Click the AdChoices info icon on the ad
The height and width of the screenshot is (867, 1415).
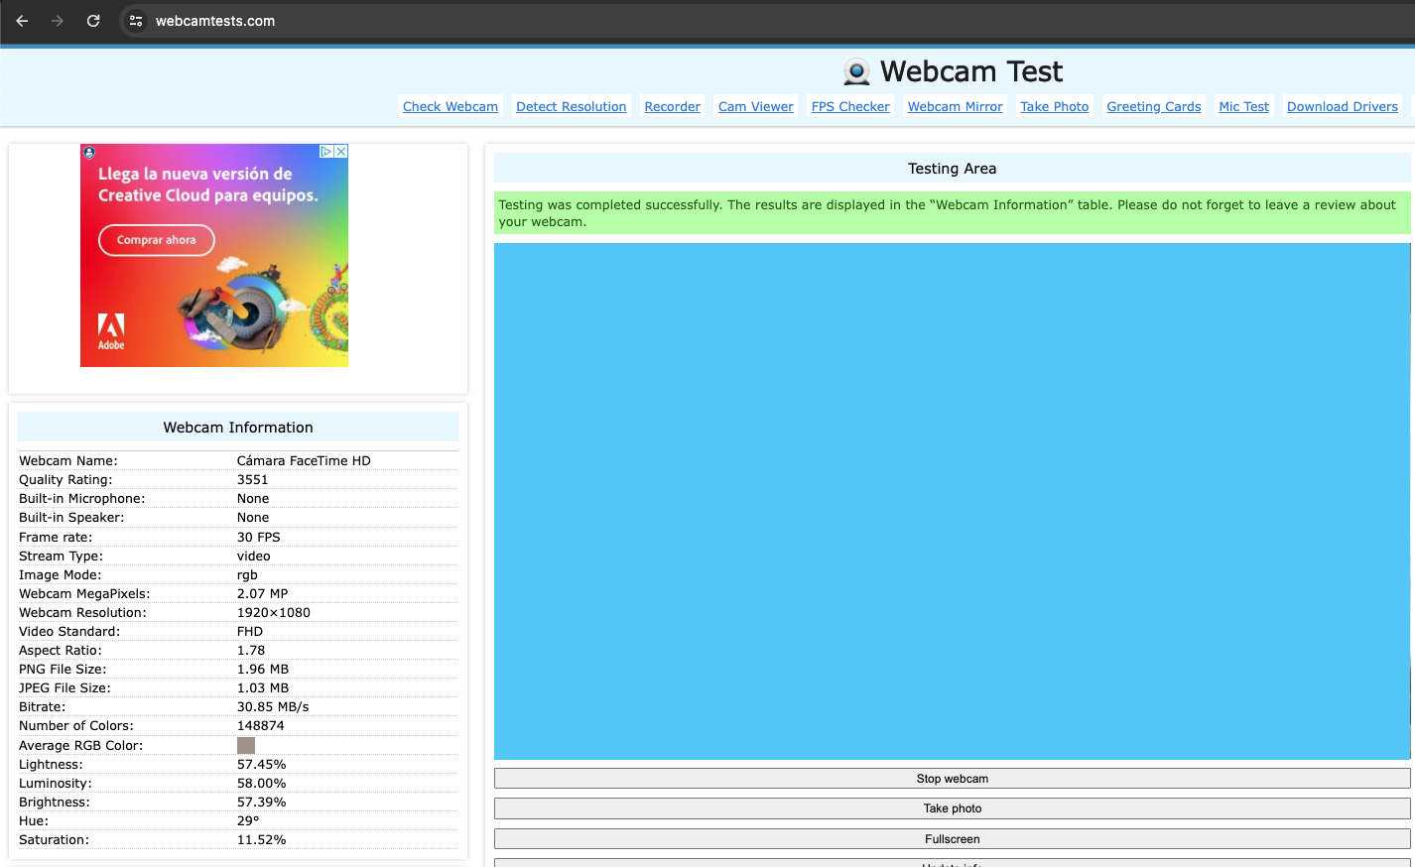tap(328, 151)
